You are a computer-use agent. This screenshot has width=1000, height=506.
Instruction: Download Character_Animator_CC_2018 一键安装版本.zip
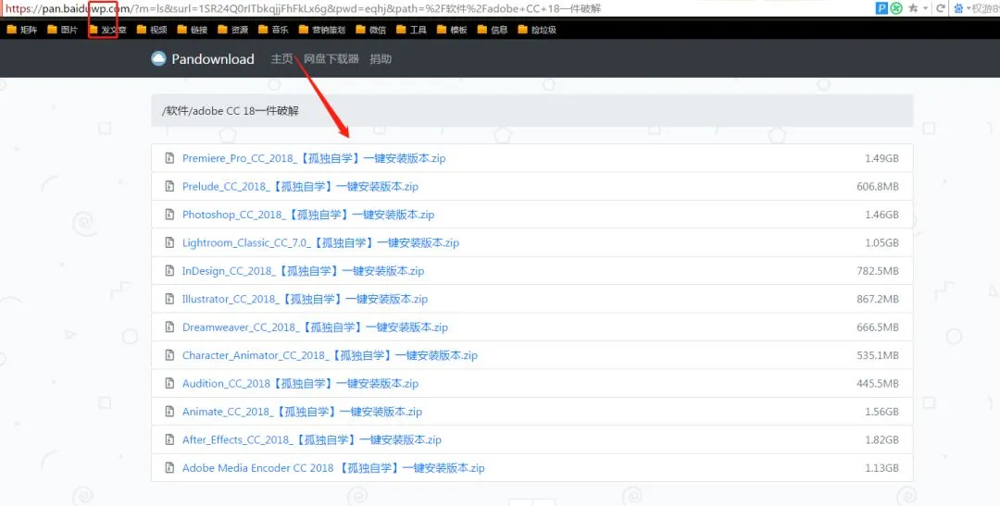coord(330,355)
